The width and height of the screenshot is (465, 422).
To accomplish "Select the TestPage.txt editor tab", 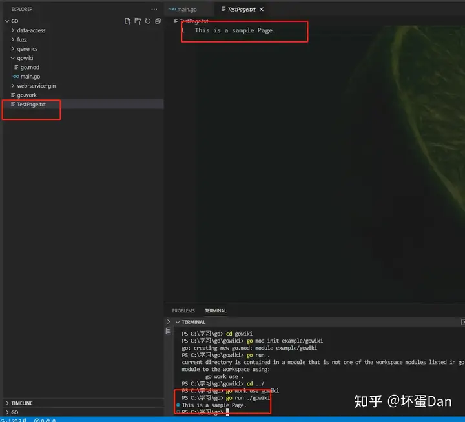I will [242, 10].
